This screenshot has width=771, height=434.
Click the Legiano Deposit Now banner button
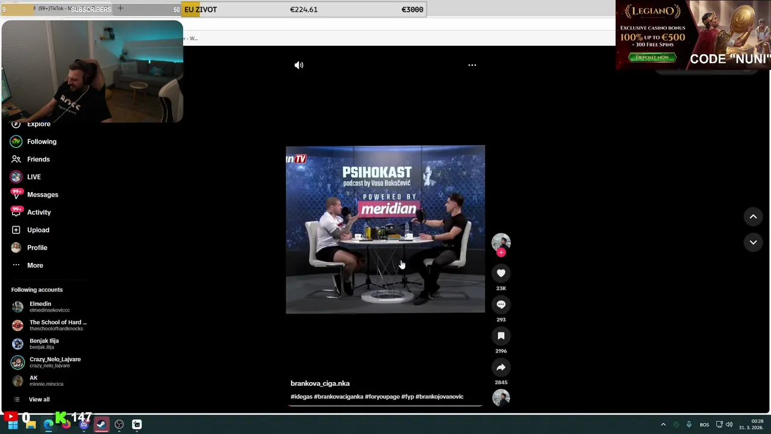click(652, 57)
